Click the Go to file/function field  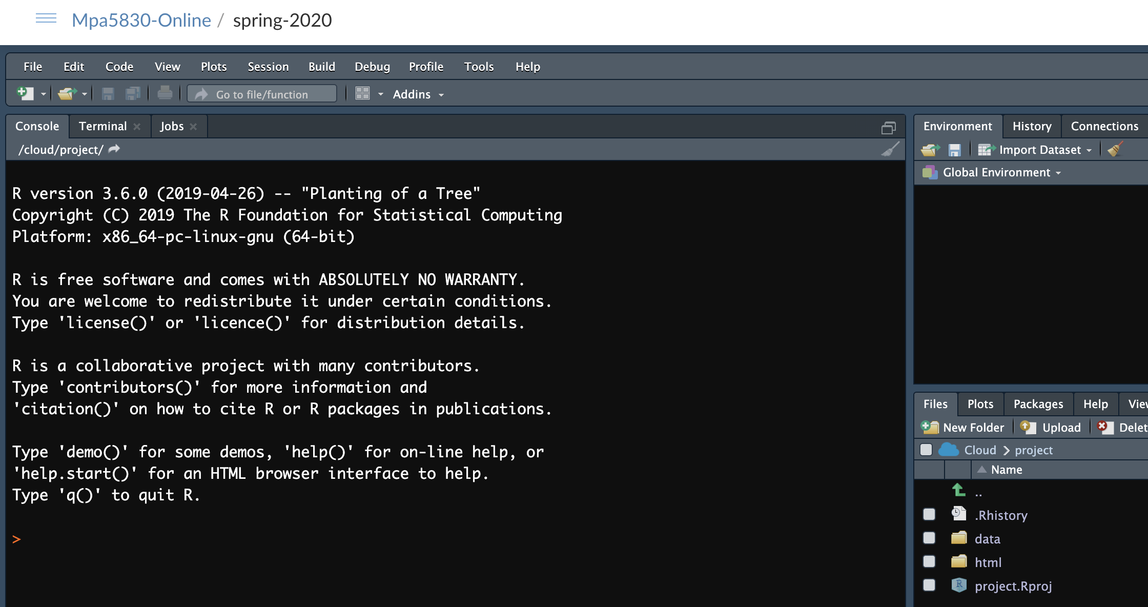click(x=262, y=94)
